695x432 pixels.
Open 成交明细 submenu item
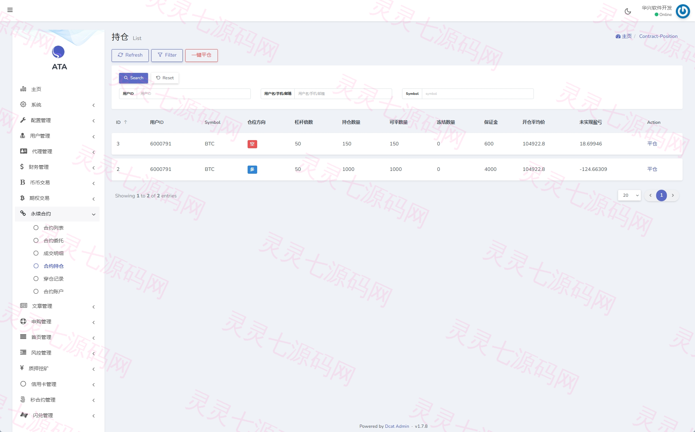pyautogui.click(x=53, y=253)
